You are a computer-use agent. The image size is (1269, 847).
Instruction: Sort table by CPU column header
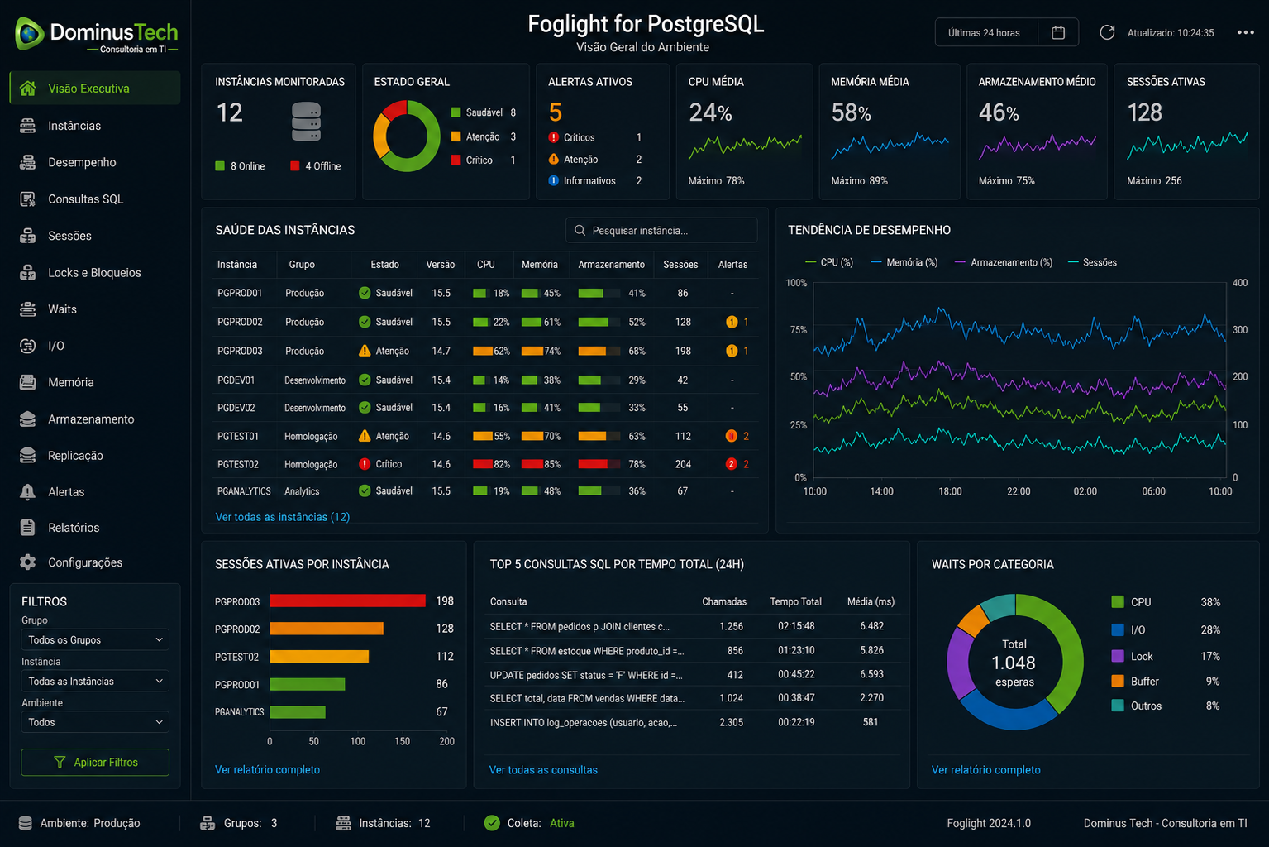point(486,265)
